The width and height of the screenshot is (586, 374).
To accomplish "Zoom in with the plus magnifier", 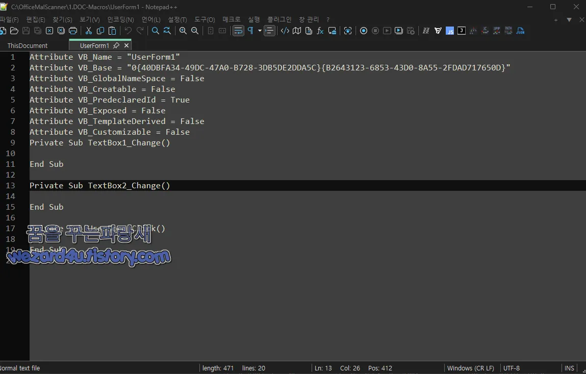I will [x=183, y=31].
